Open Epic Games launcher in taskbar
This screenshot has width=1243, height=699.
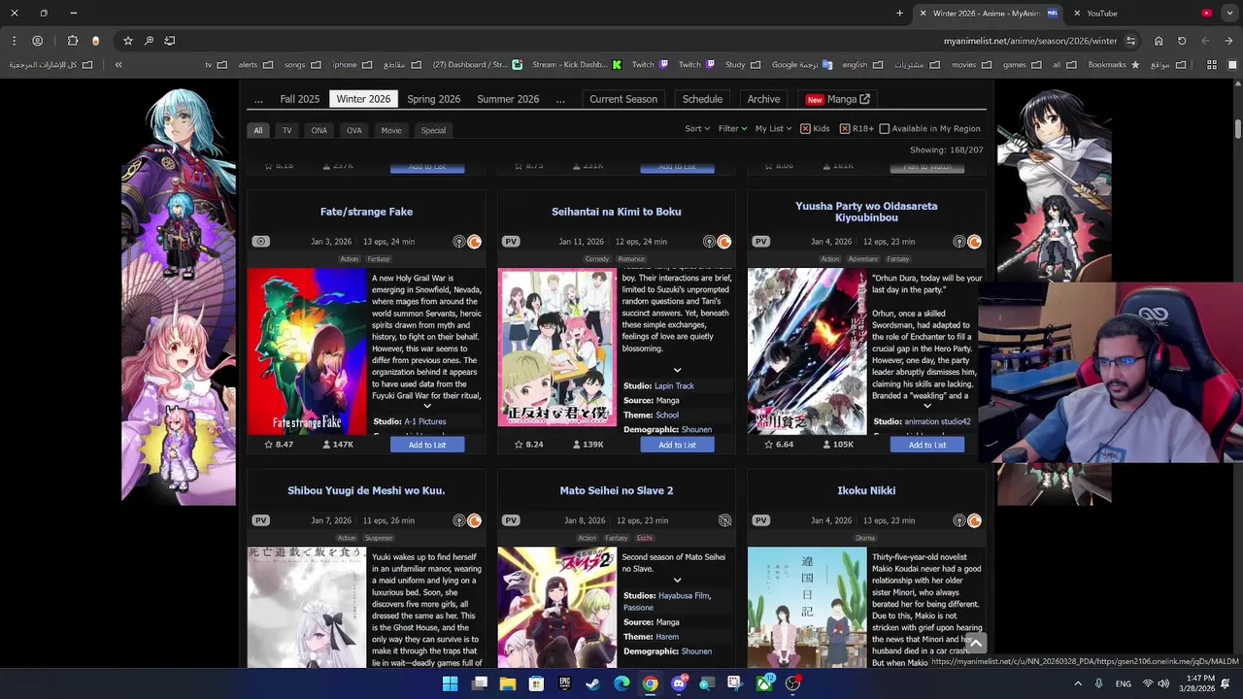click(564, 683)
